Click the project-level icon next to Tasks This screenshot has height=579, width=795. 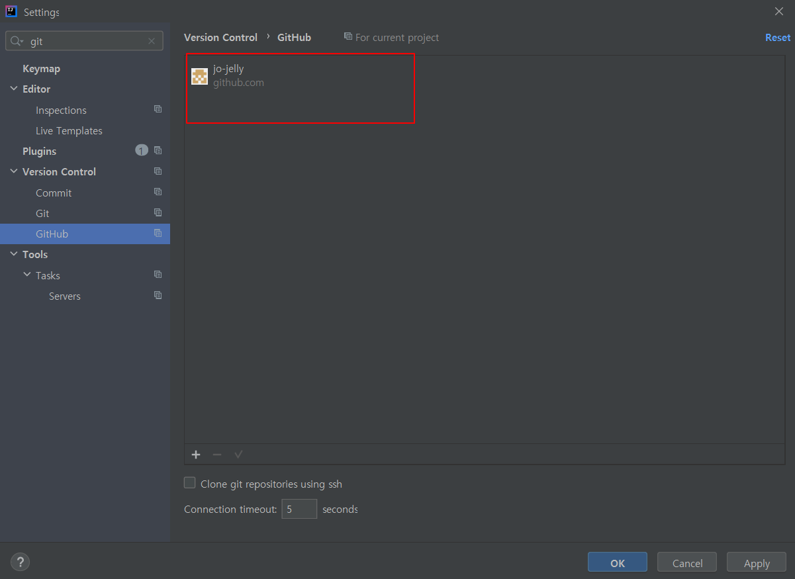coord(158,275)
